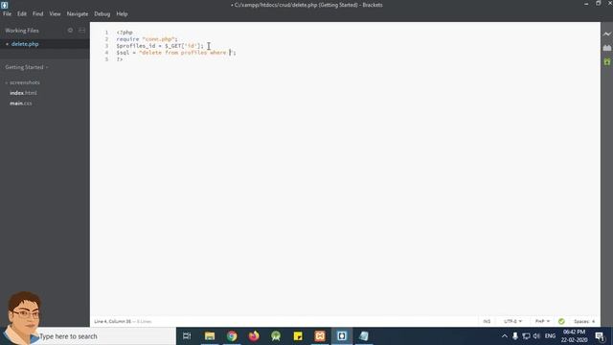Open XAMPP control panel from taskbar
Image resolution: width=613 pixels, height=345 pixels.
click(320, 336)
